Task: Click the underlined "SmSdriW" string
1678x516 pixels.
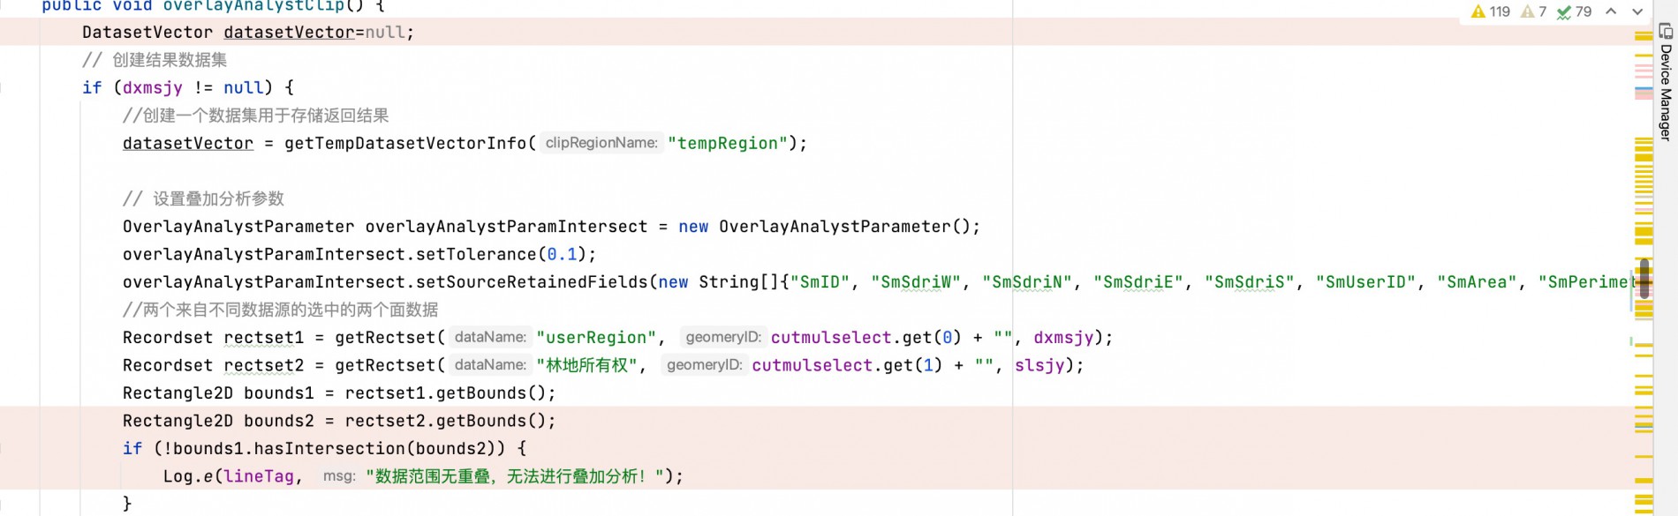Action: tap(916, 282)
